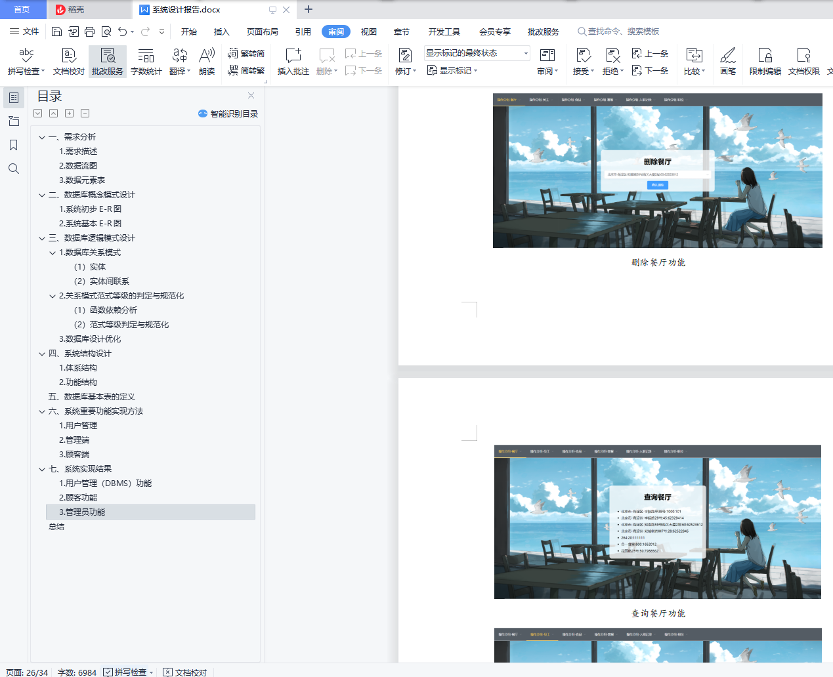Jump to 2.顾客功能 in outline

point(78,498)
